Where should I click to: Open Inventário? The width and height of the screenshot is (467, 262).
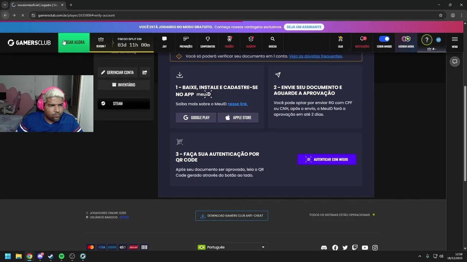[124, 85]
